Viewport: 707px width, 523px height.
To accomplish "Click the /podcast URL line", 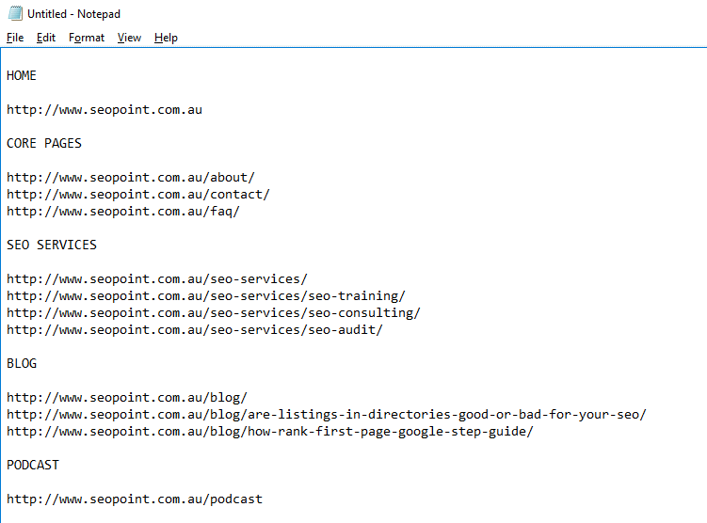I will click(135, 499).
